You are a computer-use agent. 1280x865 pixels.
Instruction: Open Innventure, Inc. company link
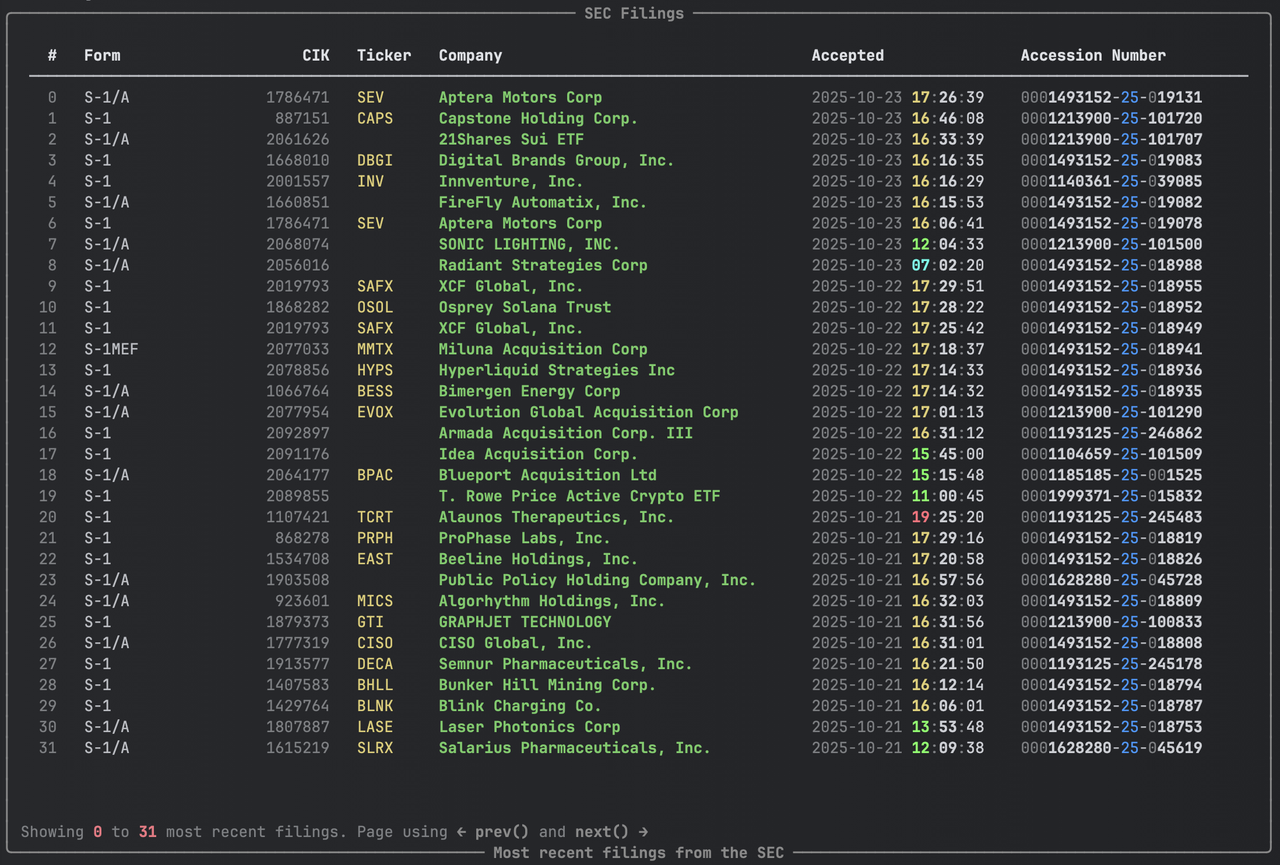pos(510,181)
